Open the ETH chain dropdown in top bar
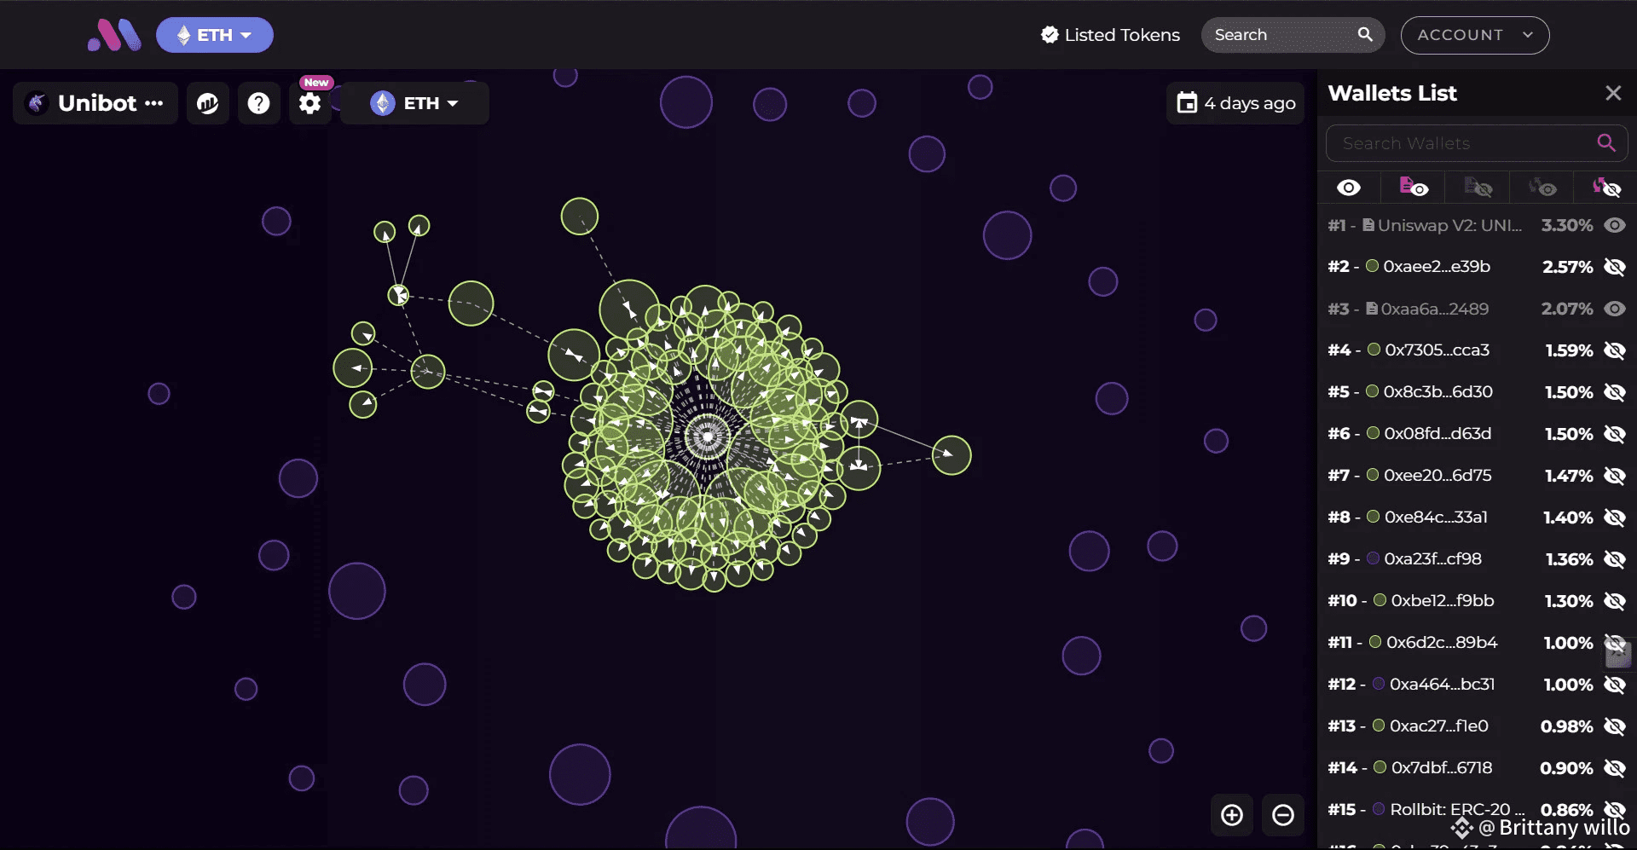 click(x=215, y=35)
